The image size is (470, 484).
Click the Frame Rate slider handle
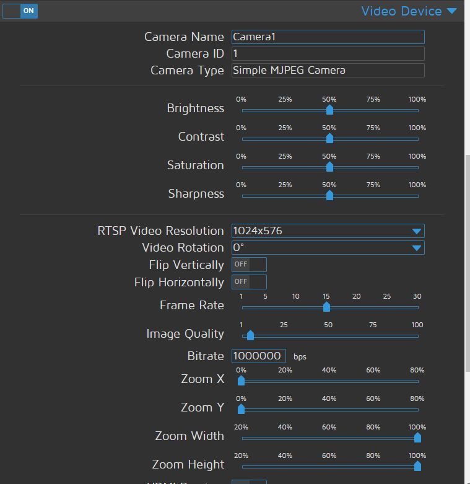pos(326,307)
